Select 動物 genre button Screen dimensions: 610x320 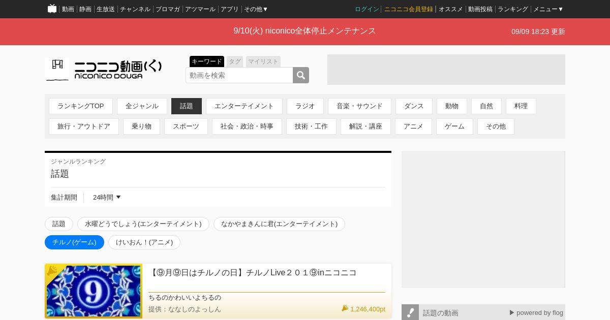(x=452, y=106)
